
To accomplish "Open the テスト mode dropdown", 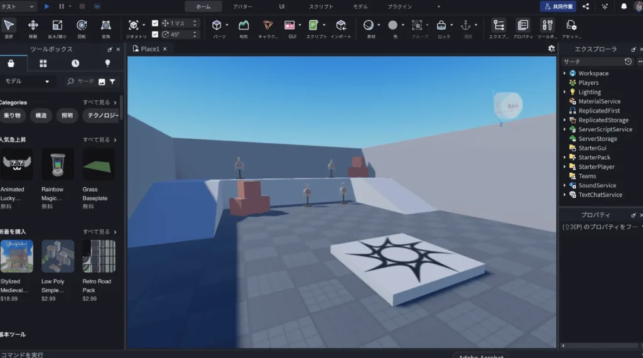I will pyautogui.click(x=17, y=6).
